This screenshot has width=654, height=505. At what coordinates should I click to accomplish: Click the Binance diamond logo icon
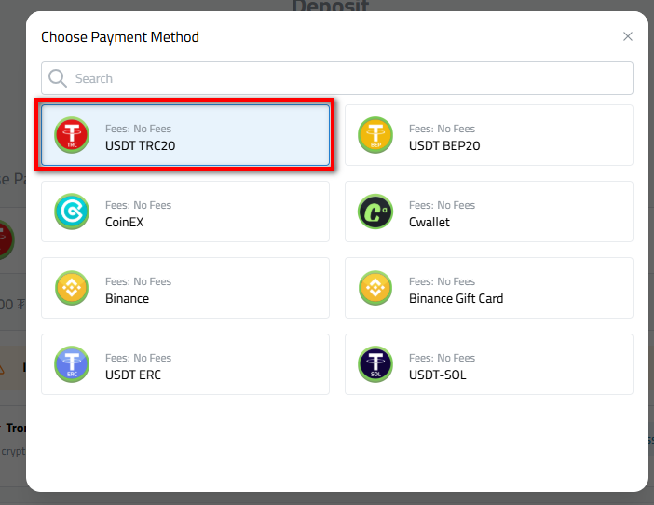(72, 289)
